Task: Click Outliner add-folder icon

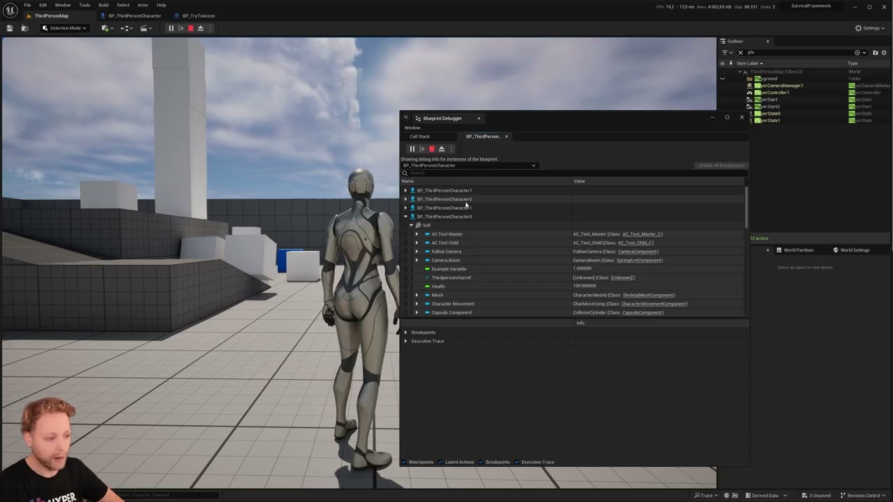Action: (x=876, y=52)
